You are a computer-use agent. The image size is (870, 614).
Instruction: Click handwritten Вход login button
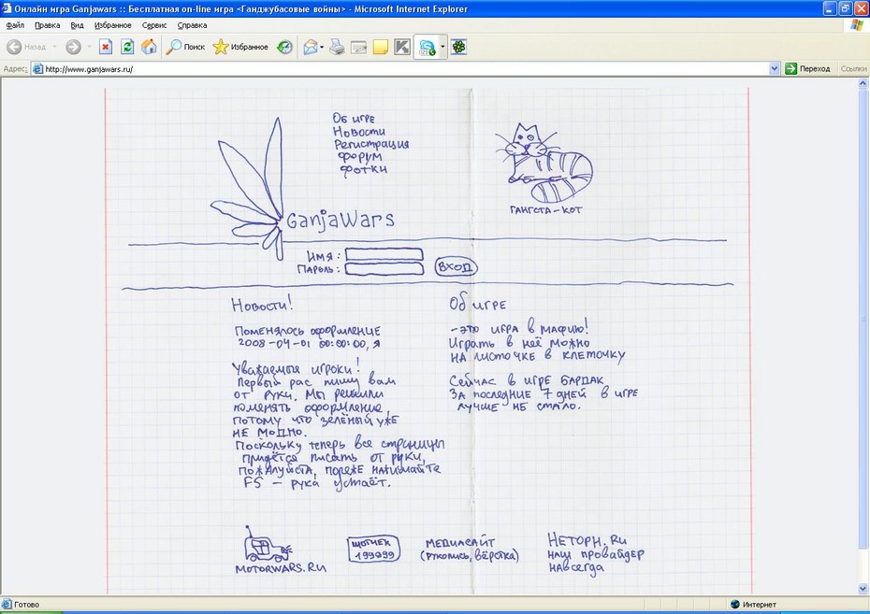pyautogui.click(x=455, y=267)
